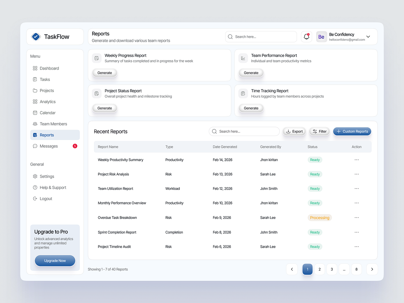
Task: Select the Analytics icon
Action: [35, 101]
